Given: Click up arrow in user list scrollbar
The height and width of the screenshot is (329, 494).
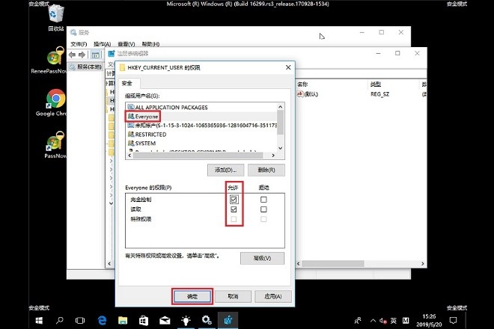Looking at the screenshot, I should pyautogui.click(x=281, y=107).
